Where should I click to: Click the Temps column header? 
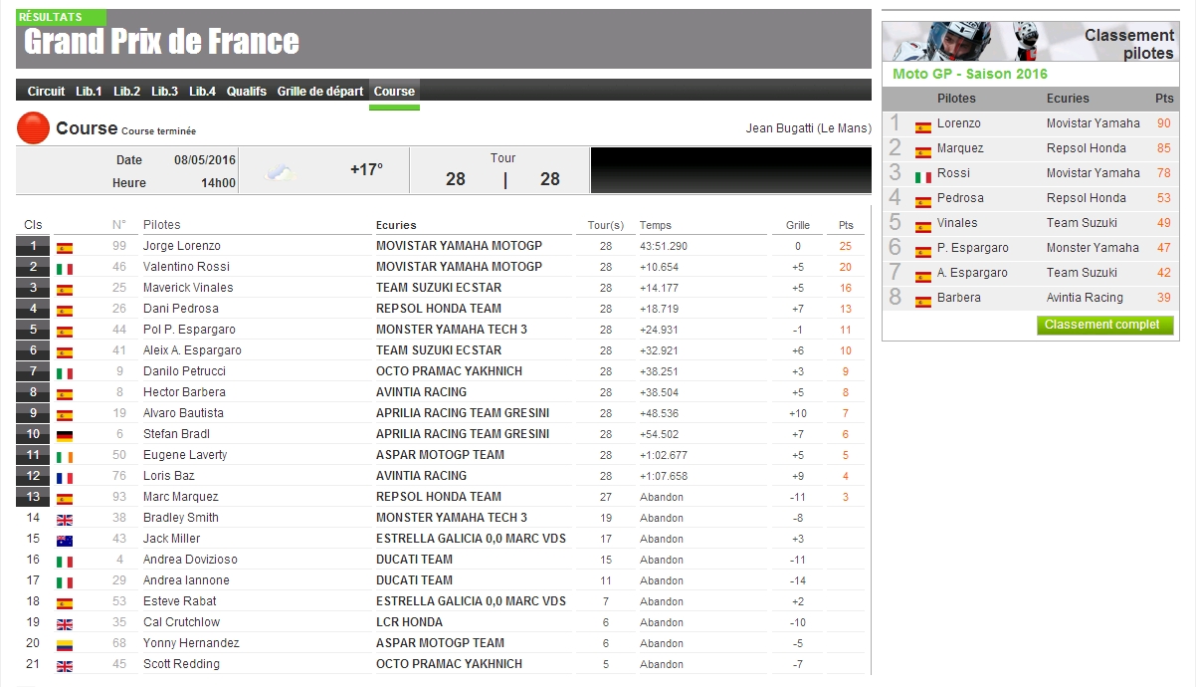656,225
